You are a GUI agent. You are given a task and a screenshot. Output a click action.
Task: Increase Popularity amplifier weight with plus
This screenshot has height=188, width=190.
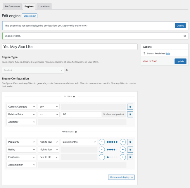[123, 142]
